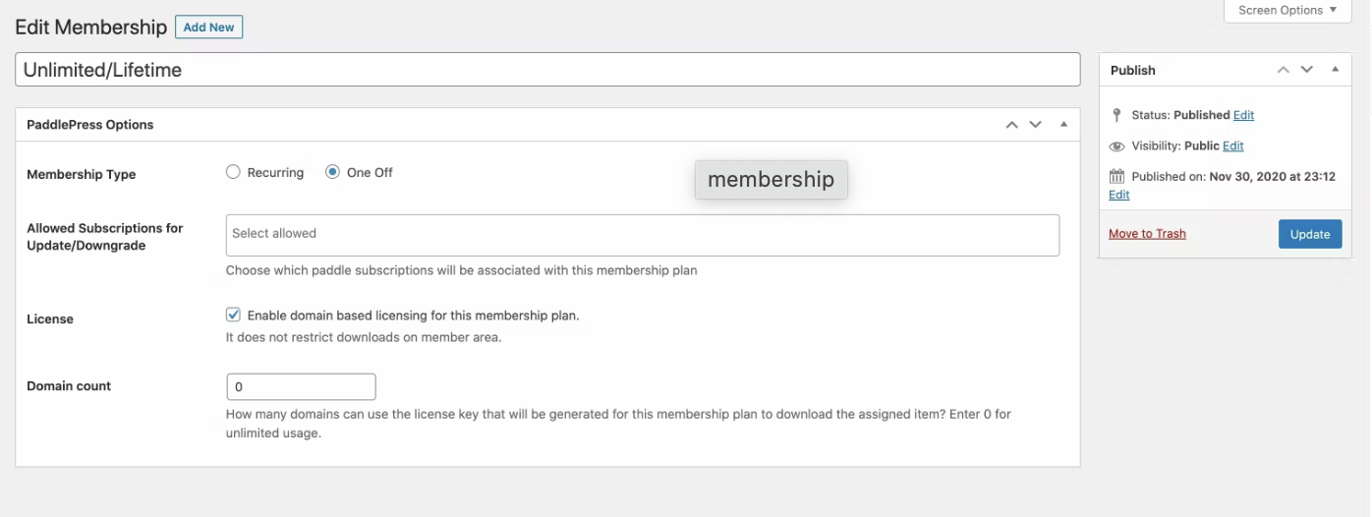
Task: Move PaddlePress Options panel up
Action: coord(1011,125)
